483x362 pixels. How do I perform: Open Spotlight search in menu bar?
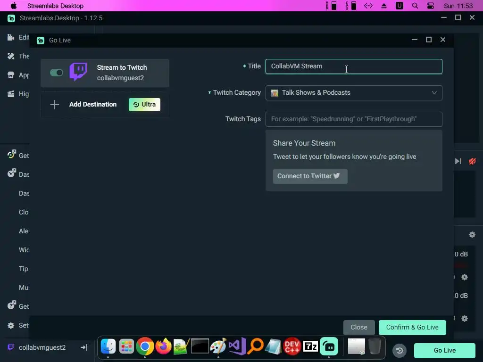(415, 6)
